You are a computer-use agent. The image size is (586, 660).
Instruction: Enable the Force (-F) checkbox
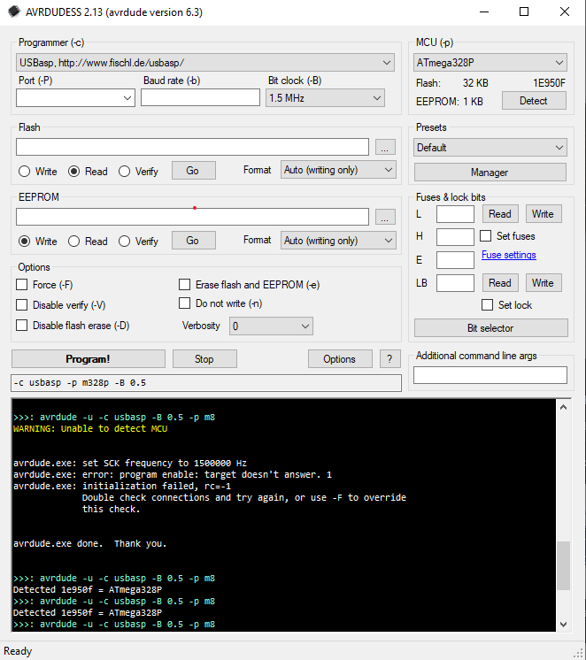tap(22, 285)
